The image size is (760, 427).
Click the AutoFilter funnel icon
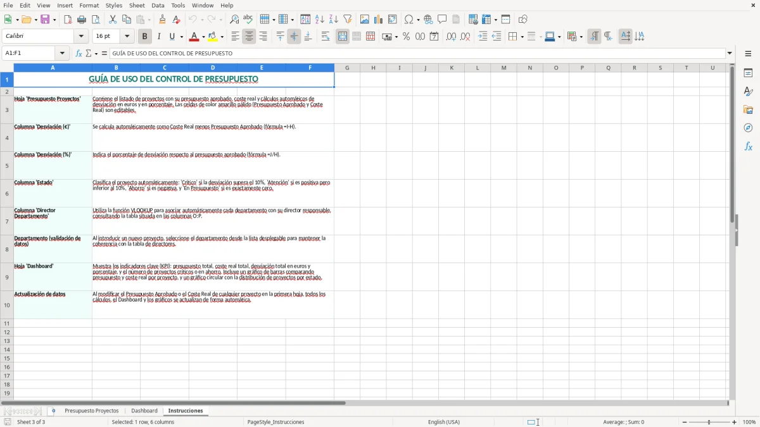[x=347, y=20]
